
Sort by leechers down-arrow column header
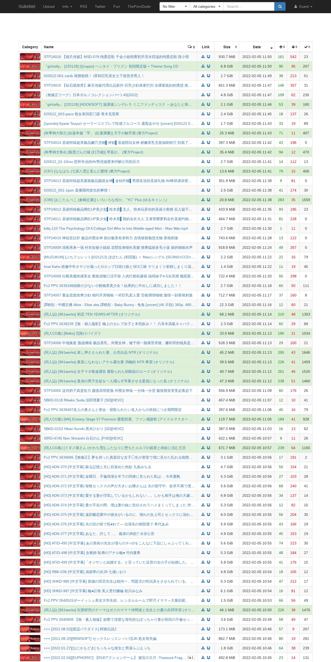coord(293,47)
